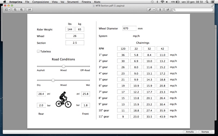Click the PDF document icon in title

click(x=94, y=6)
